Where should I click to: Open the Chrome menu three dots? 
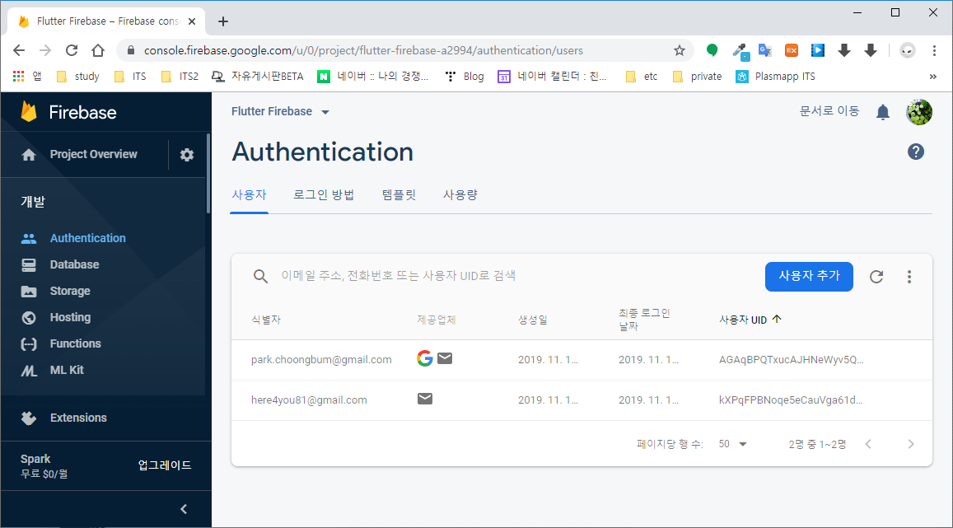click(934, 50)
